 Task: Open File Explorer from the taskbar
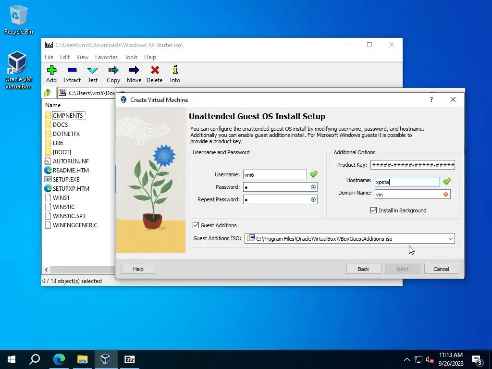click(82, 359)
